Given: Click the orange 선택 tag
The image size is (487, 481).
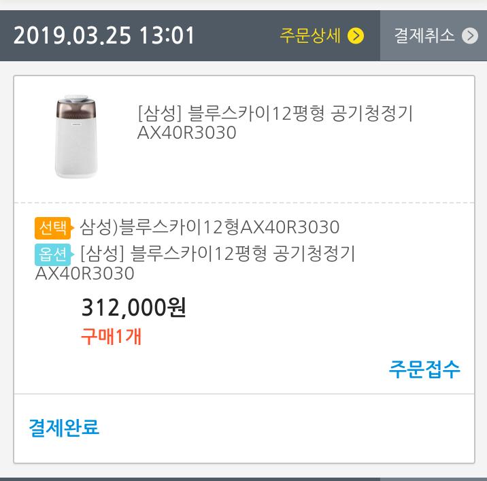Looking at the screenshot, I should pyautogui.click(x=52, y=227).
